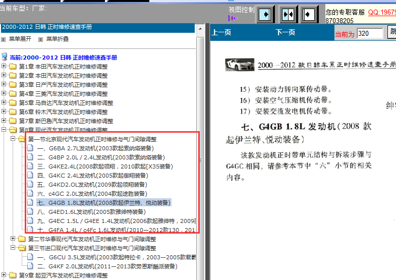Expand the 第6章 铃木汽车 tree node

click(4, 111)
